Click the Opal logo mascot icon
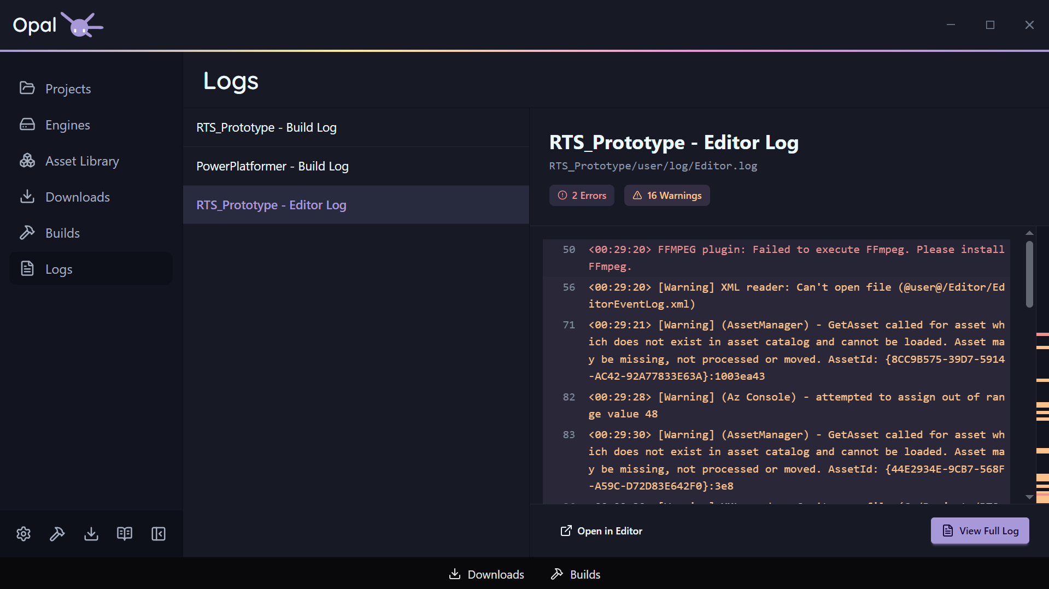 coord(81,25)
